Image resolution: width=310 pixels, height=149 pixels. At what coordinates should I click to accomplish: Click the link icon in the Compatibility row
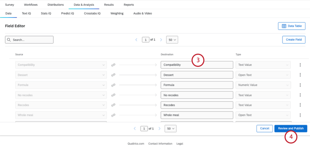coord(113,65)
